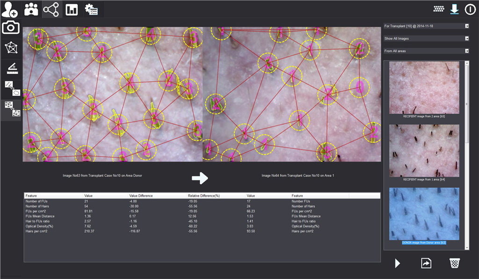Image resolution: width=479 pixels, height=279 pixels.
Task: Click the camera capture icon
Action: [11, 28]
